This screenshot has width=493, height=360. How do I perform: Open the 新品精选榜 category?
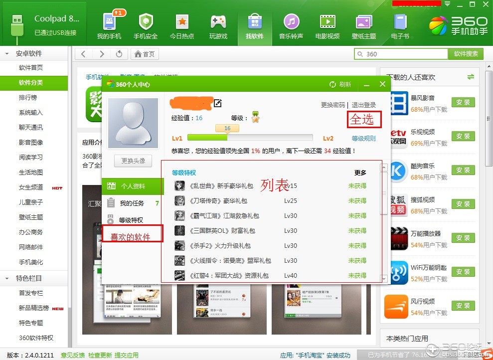pyautogui.click(x=33, y=308)
